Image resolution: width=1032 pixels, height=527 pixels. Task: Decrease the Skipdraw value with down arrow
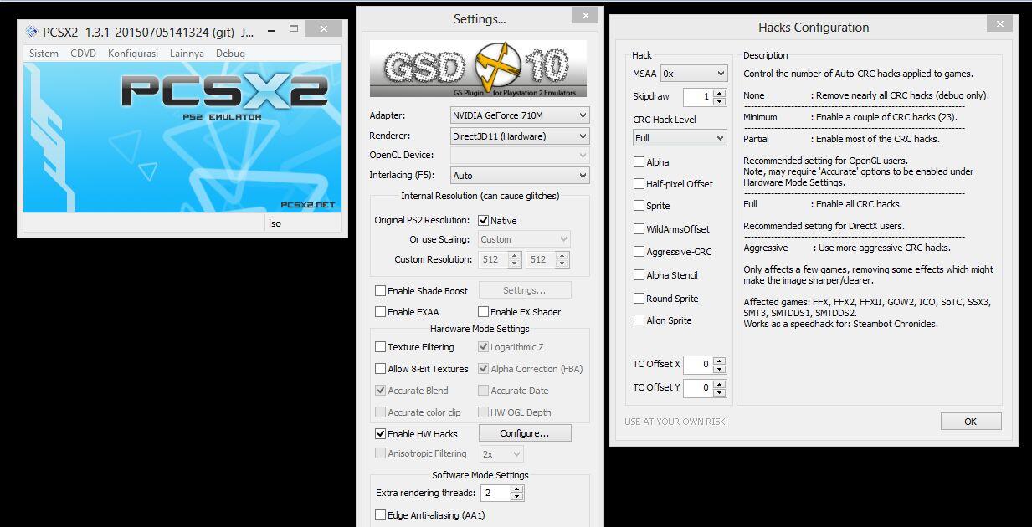coord(720,101)
